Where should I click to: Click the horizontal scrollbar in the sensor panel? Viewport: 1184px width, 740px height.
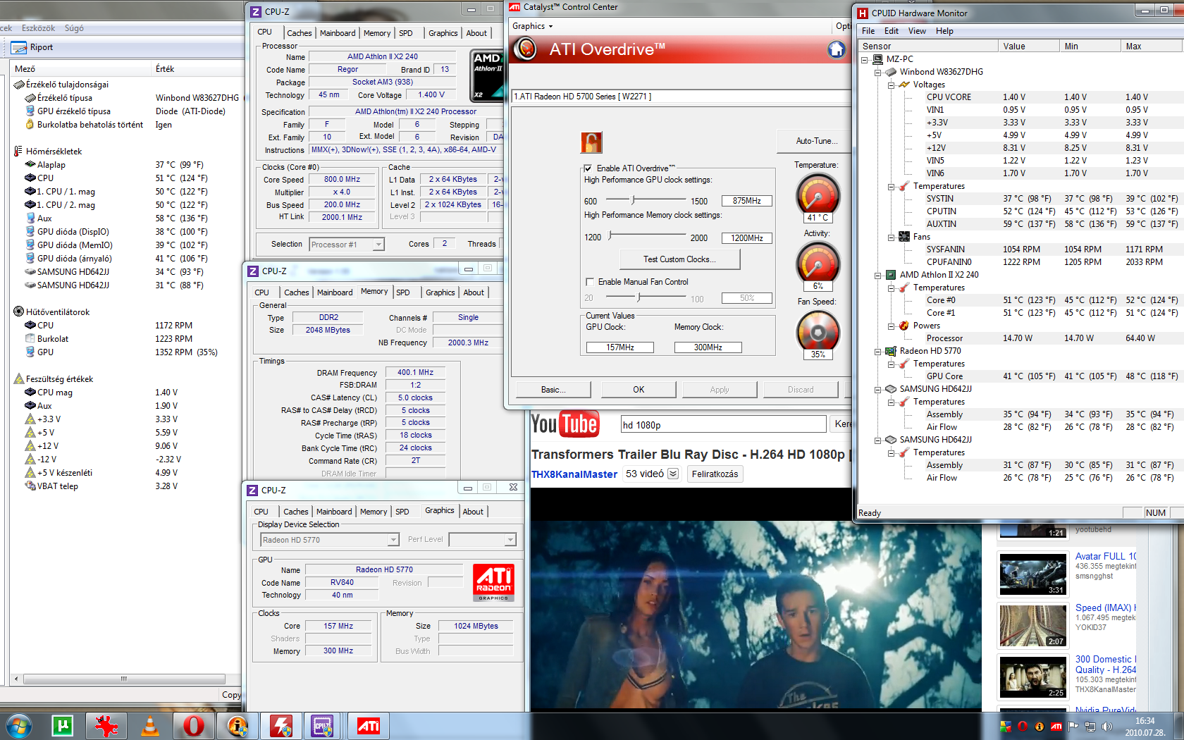point(124,679)
